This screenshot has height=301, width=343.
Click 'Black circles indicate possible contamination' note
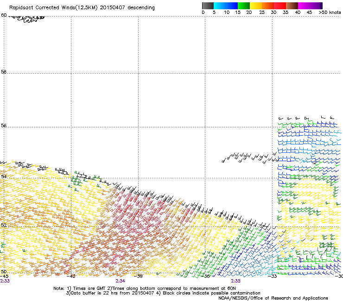[x=211, y=293]
